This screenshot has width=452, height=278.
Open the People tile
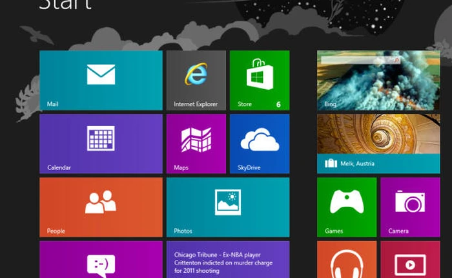tap(101, 208)
